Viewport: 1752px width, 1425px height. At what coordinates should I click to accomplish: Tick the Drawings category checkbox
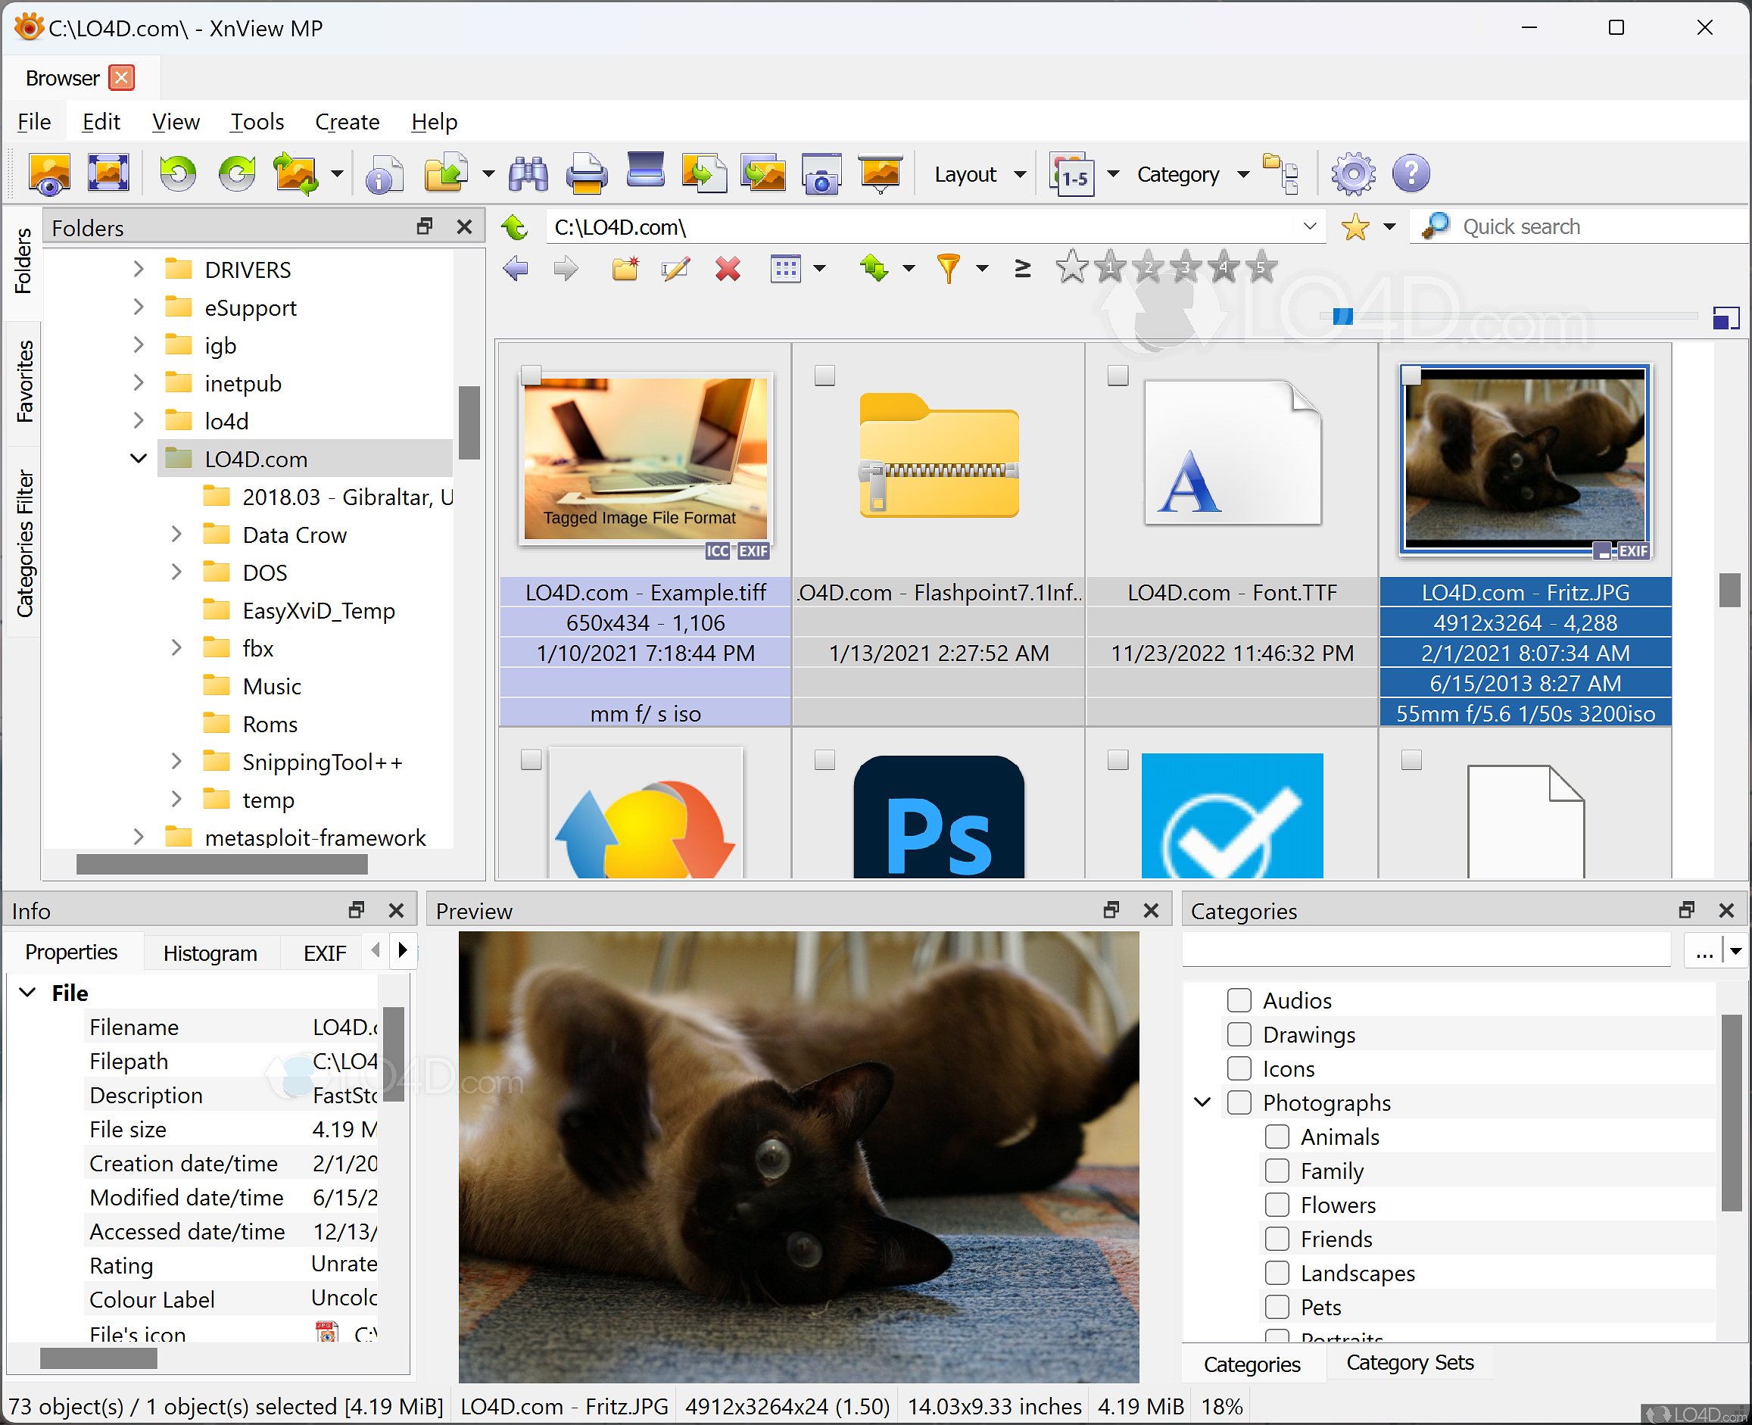coord(1239,1035)
